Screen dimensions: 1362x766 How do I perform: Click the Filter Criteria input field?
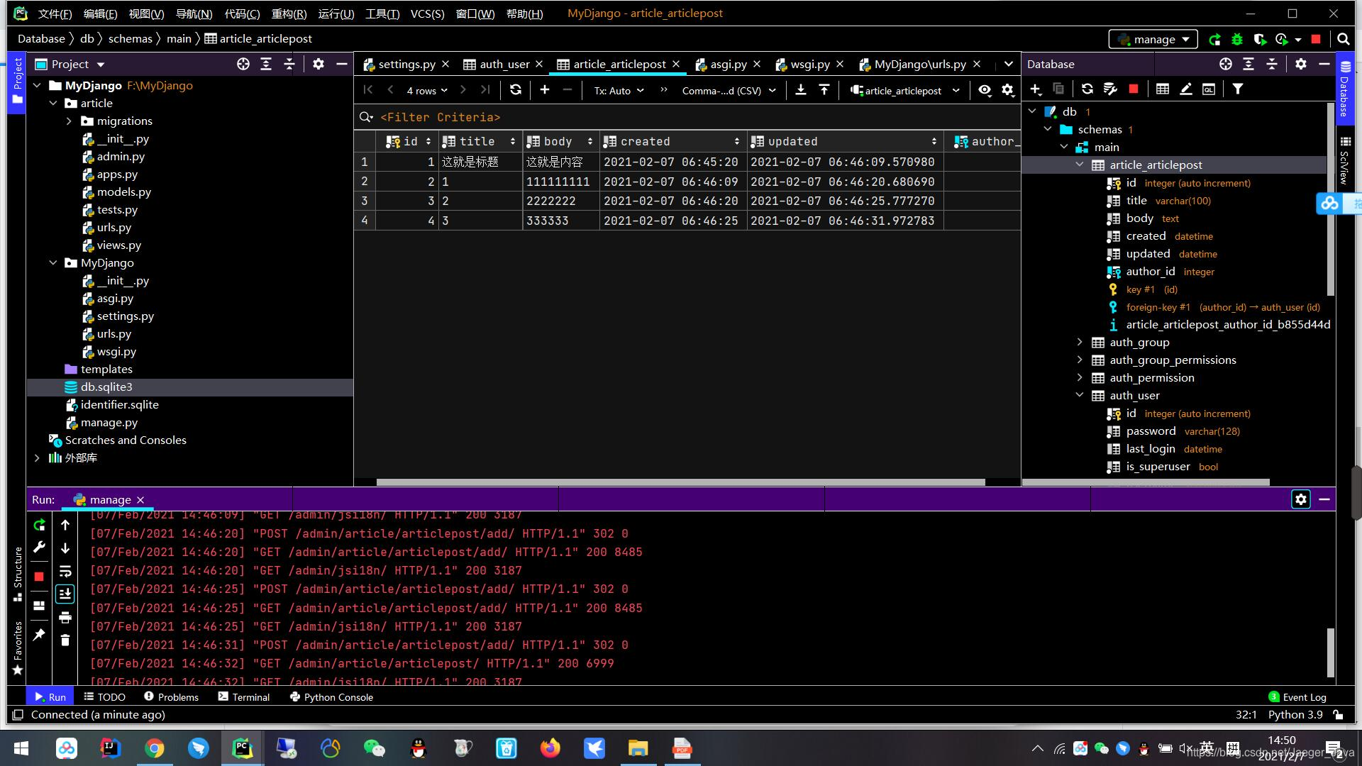(x=440, y=118)
